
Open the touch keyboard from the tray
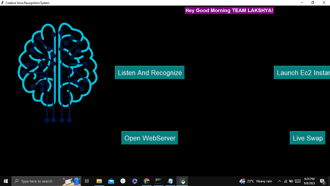point(298,181)
